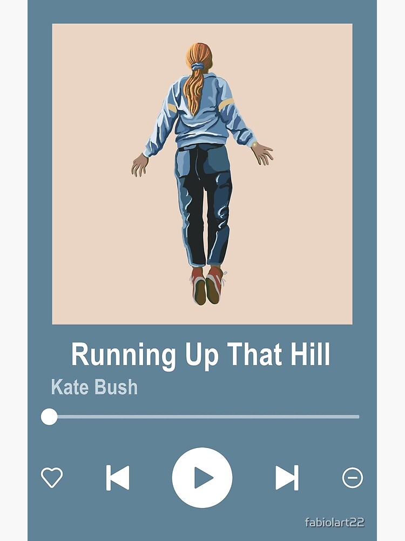Like the song with the heart icon

(52, 478)
